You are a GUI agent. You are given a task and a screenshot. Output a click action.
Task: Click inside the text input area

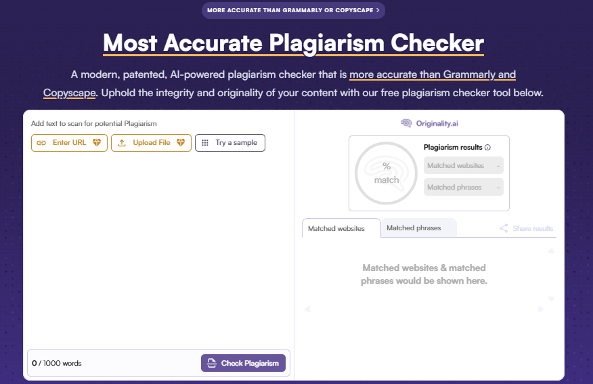coord(158,250)
